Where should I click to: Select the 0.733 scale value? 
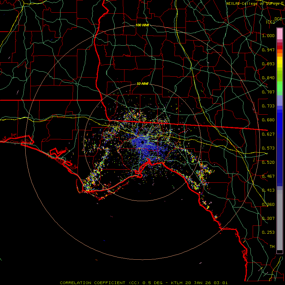[268, 106]
